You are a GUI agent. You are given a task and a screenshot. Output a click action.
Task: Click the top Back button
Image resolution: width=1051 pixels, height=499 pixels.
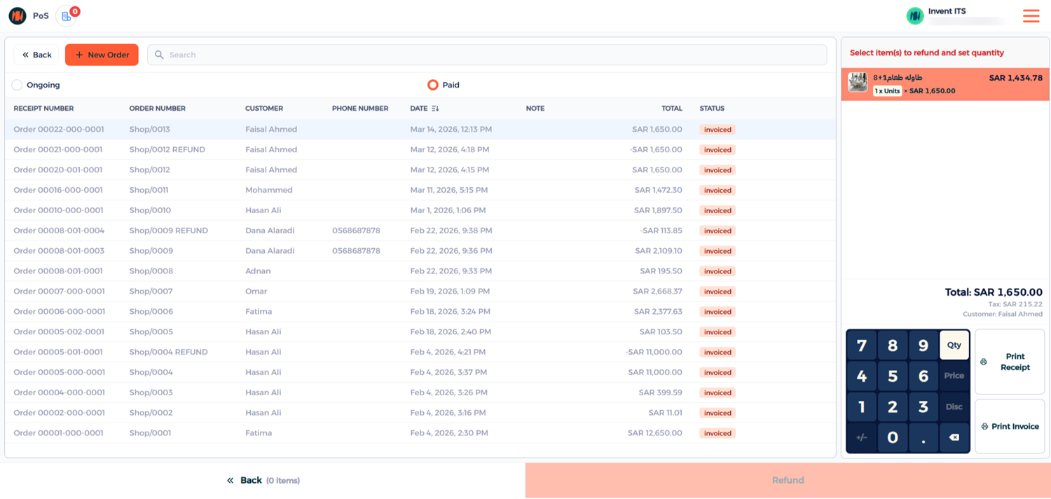[x=36, y=55]
